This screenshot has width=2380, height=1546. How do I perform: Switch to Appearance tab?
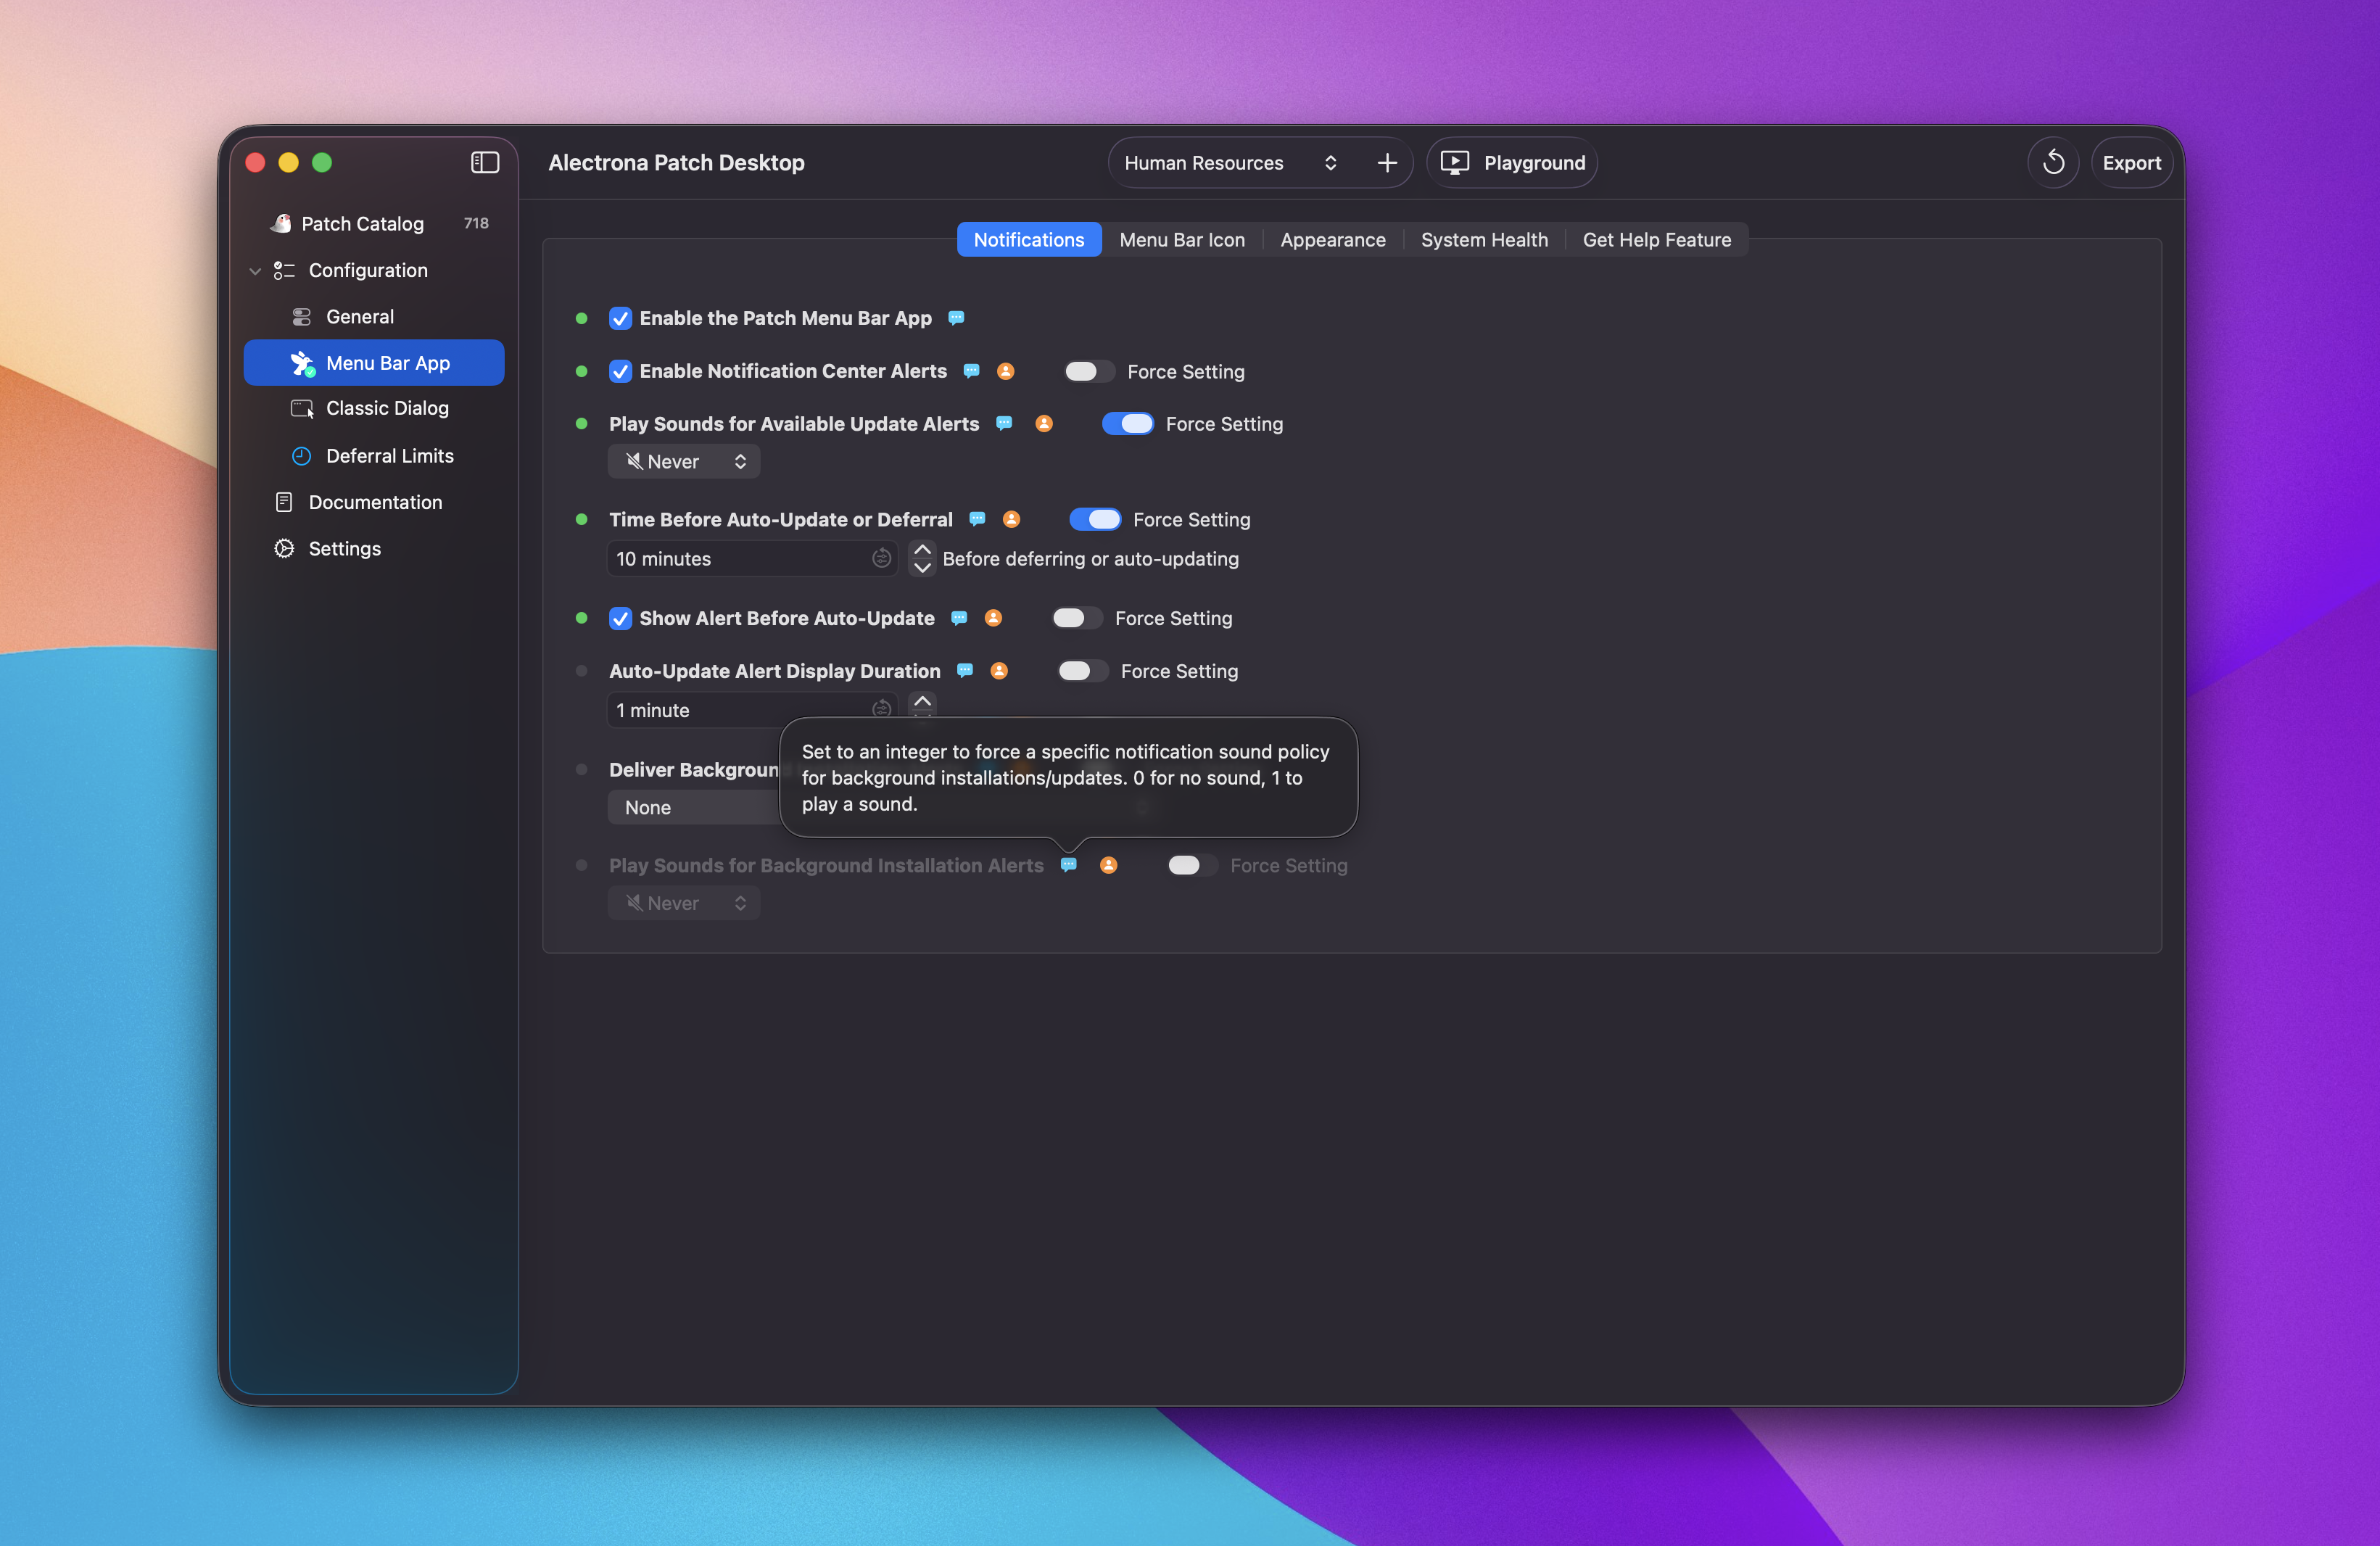(x=1333, y=240)
